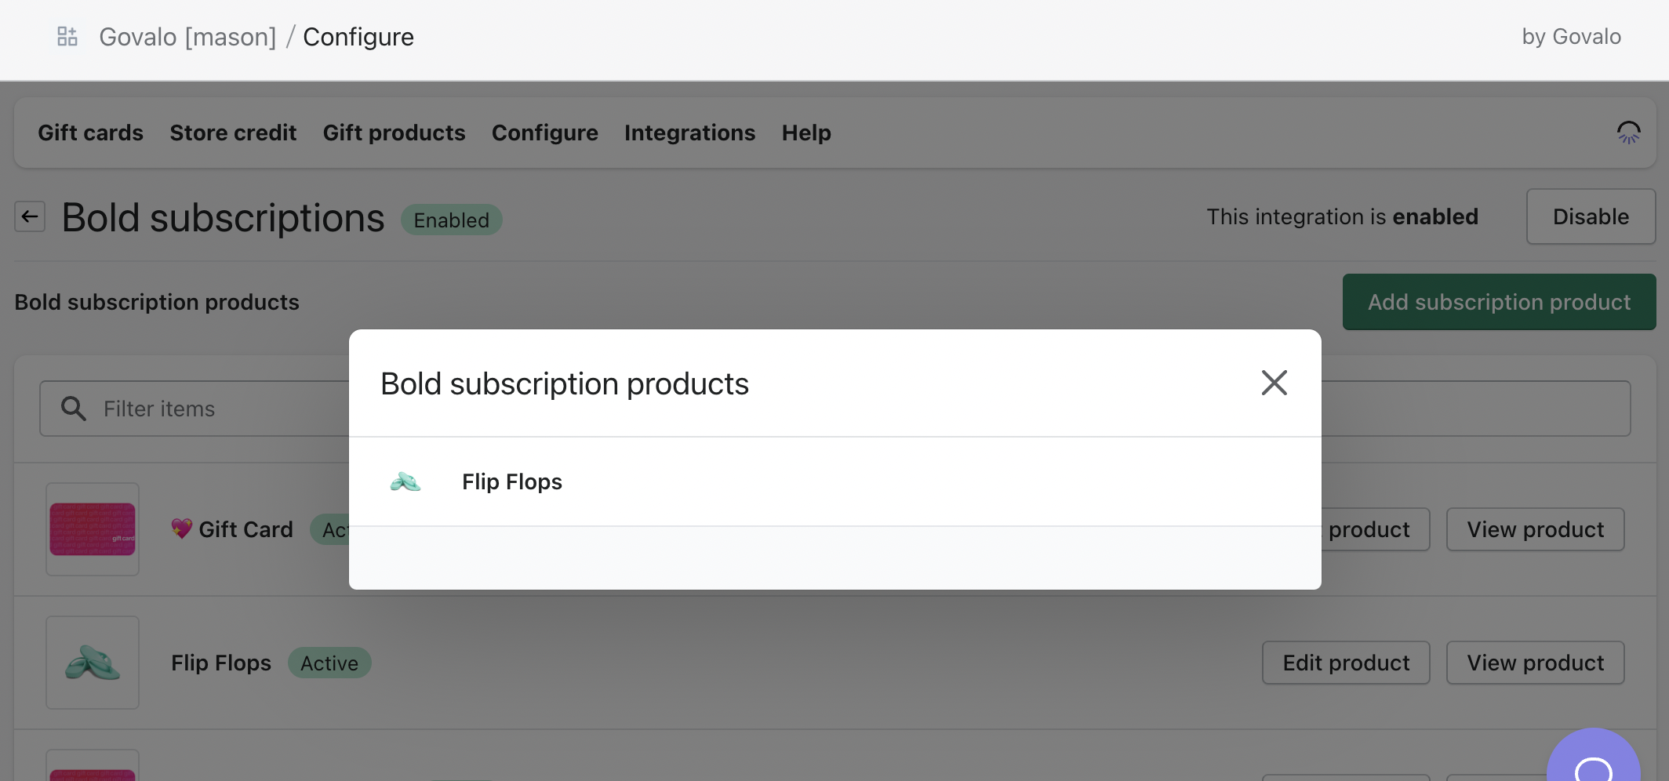Click the Flip Flops thumbnail in the list
This screenshot has height=781, width=1669.
click(93, 663)
